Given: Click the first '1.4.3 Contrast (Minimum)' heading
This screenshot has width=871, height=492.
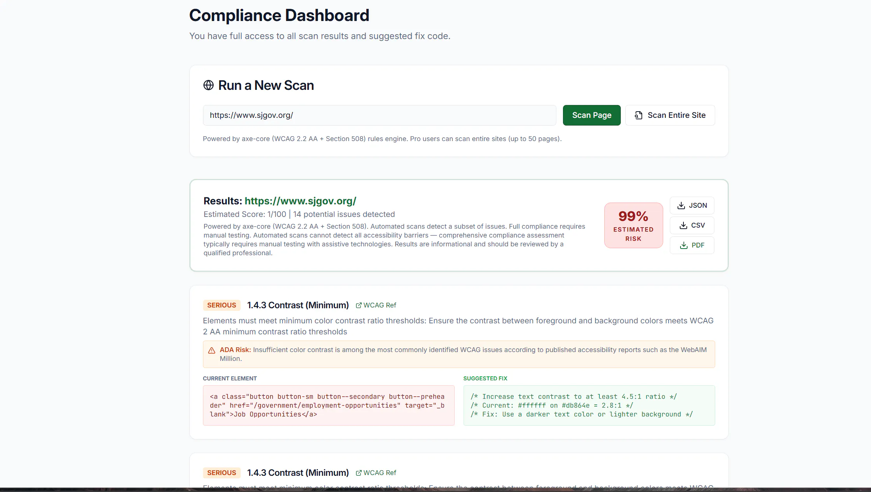Looking at the screenshot, I should click(x=298, y=305).
